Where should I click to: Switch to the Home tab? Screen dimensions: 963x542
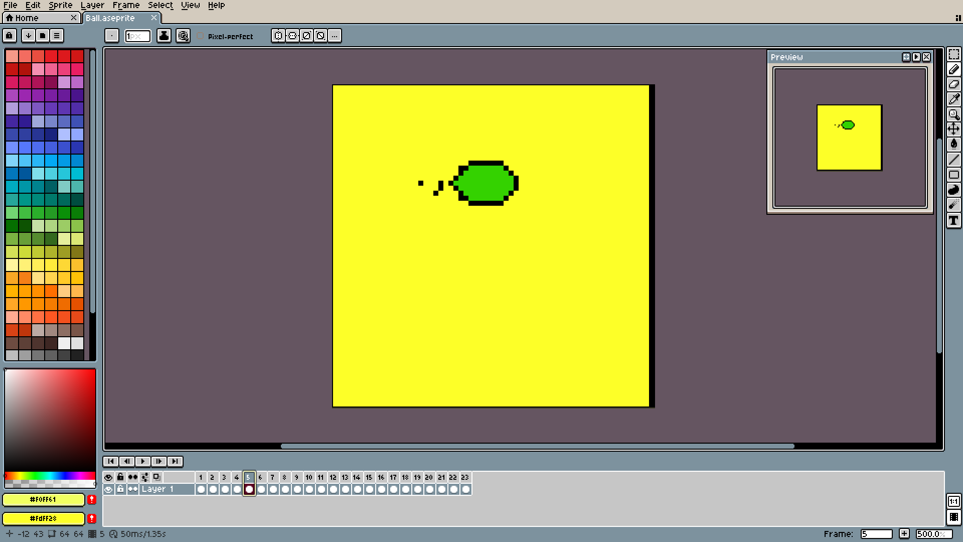pos(26,18)
